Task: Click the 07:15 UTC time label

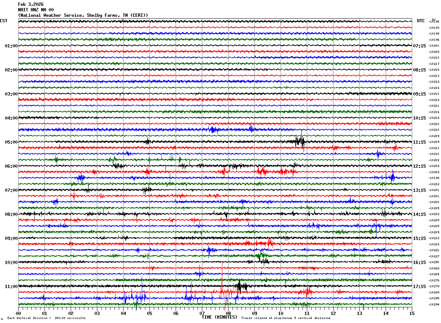Action: pyautogui.click(x=419, y=46)
